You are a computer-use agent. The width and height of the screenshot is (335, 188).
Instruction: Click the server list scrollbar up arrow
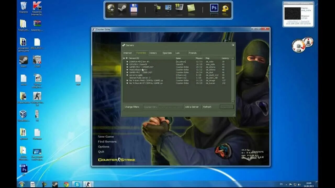[x=233, y=58]
